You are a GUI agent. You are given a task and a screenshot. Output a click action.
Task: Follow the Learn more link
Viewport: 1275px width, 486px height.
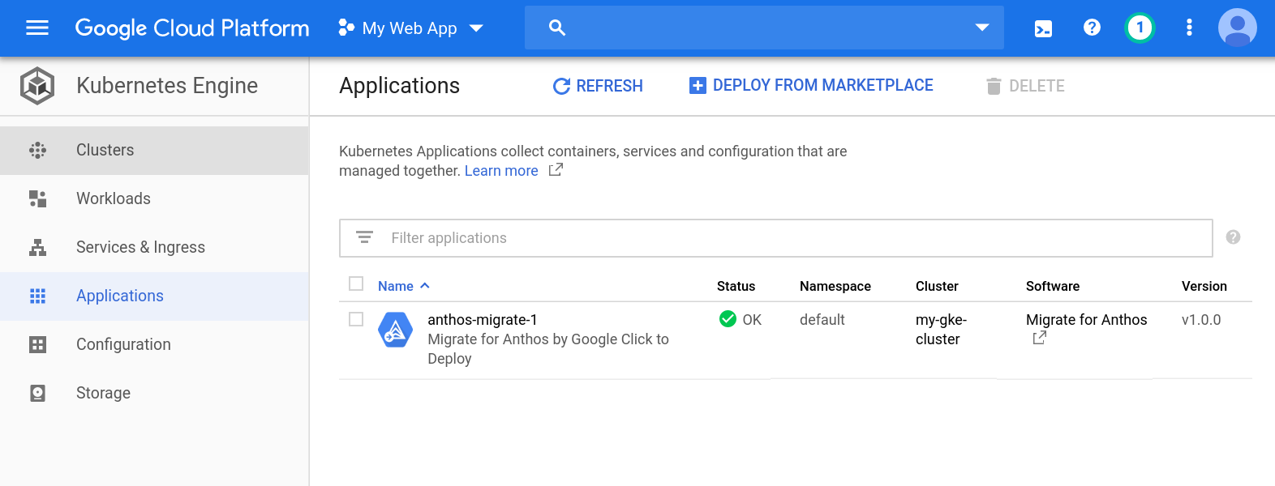click(x=501, y=171)
